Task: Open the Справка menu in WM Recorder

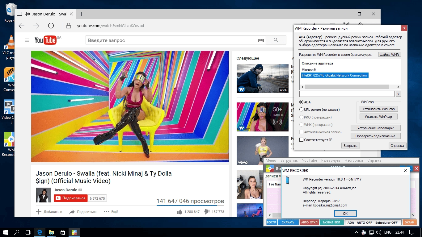Action: [374, 160]
